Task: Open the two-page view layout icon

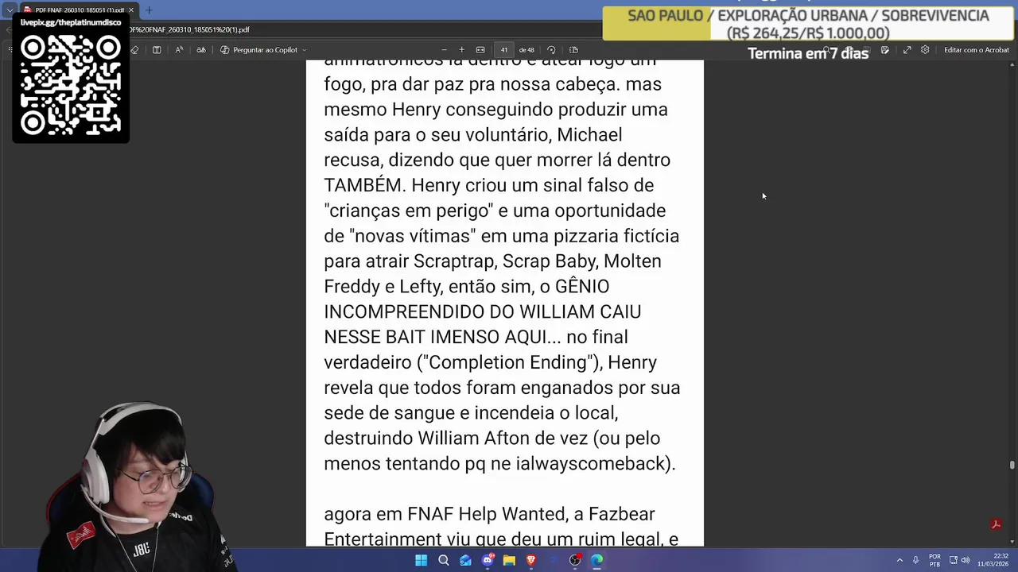Action: [157, 50]
